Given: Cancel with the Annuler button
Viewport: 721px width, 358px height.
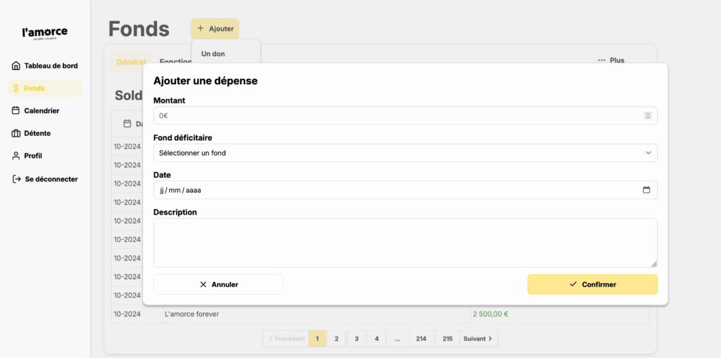Looking at the screenshot, I should coord(218,284).
